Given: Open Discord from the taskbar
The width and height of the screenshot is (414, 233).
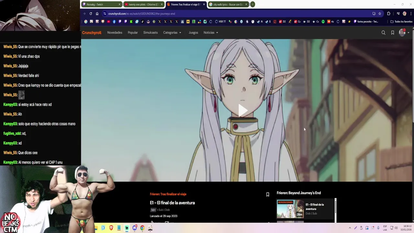Looking at the screenshot, I should coord(135,228).
